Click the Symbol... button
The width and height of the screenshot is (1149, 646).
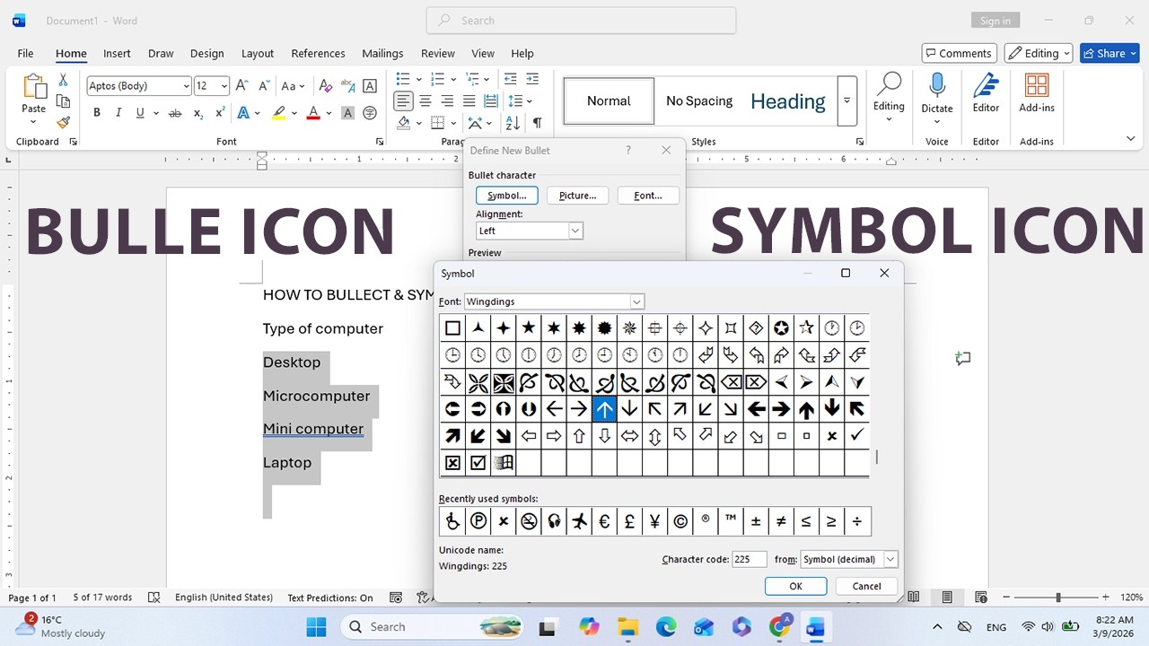pos(506,196)
